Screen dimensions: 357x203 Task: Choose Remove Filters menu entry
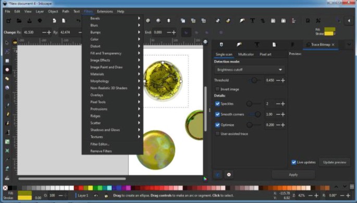tap(113, 151)
